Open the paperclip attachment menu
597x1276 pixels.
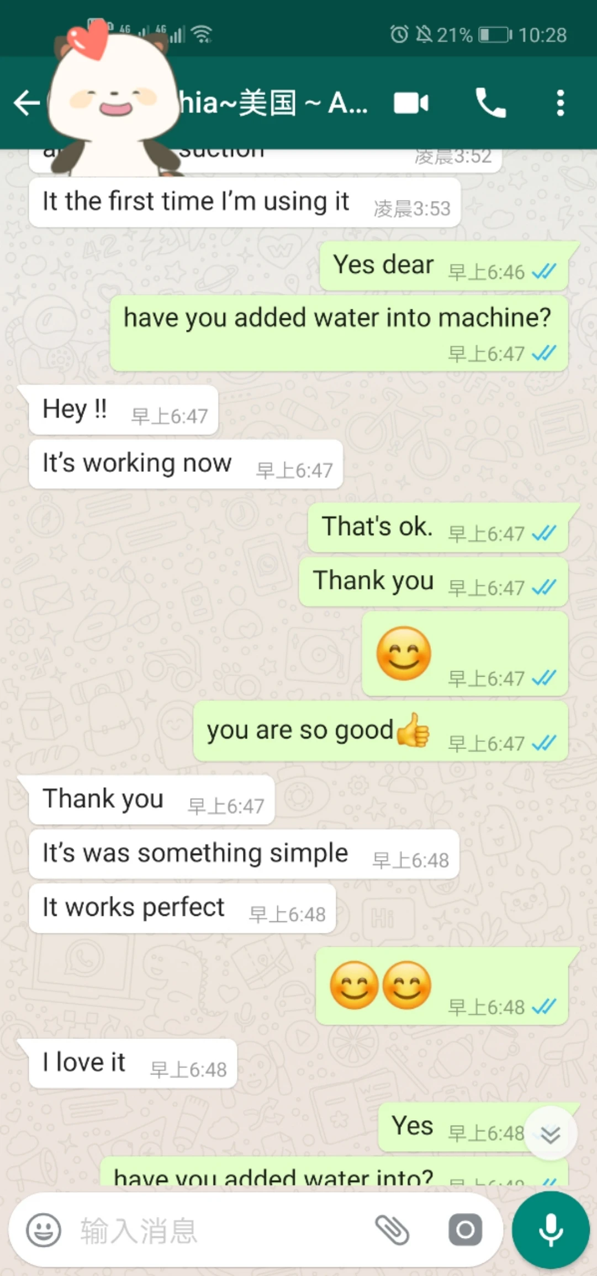(x=392, y=1230)
